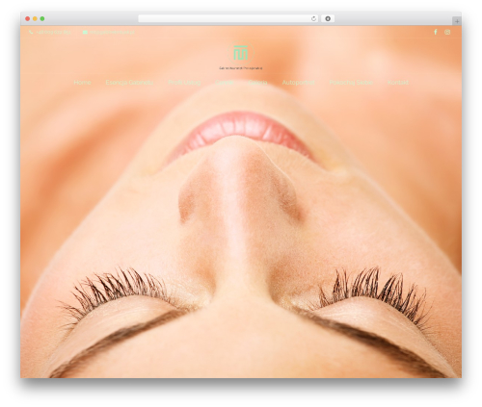Screen dimensions: 482x407
Task: Open a new tab with plus button
Action: pyautogui.click(x=457, y=21)
